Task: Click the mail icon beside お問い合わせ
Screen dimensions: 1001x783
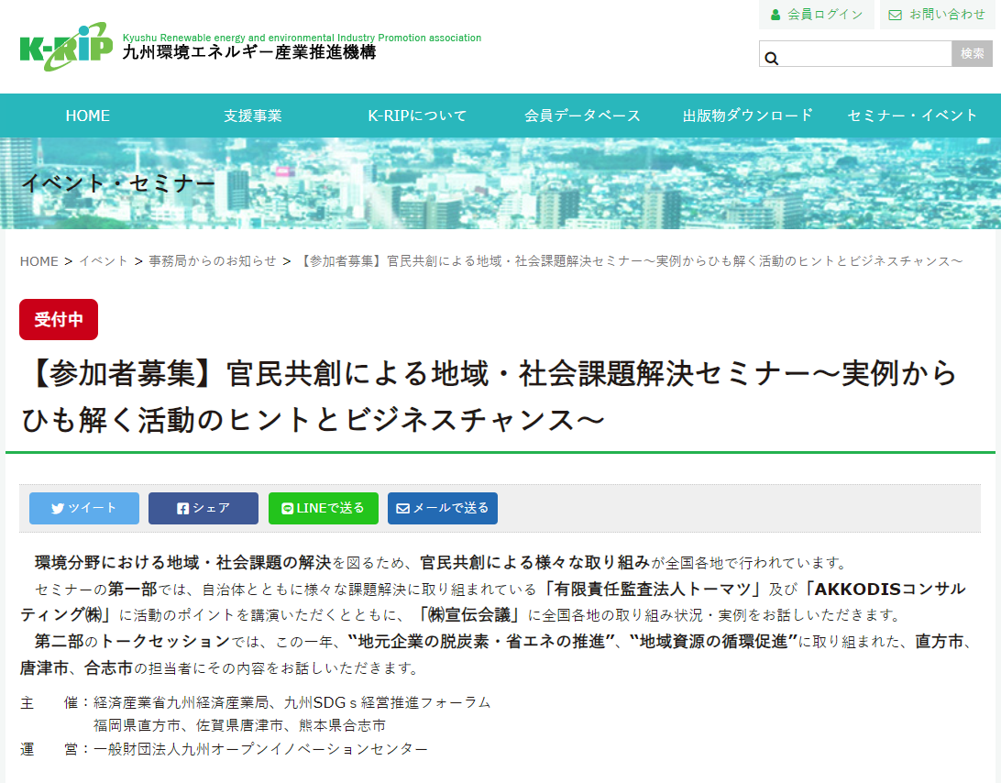Action: [x=896, y=15]
